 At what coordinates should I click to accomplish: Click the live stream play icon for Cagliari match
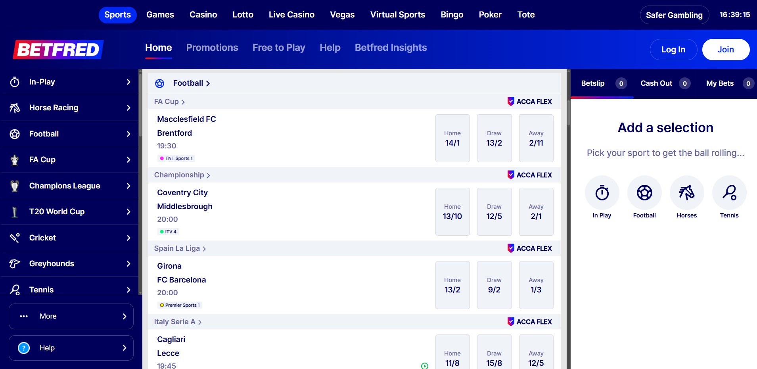425,366
